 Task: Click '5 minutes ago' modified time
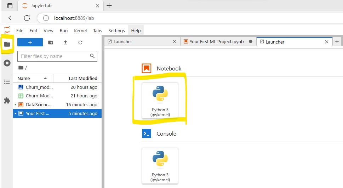click(x=83, y=113)
